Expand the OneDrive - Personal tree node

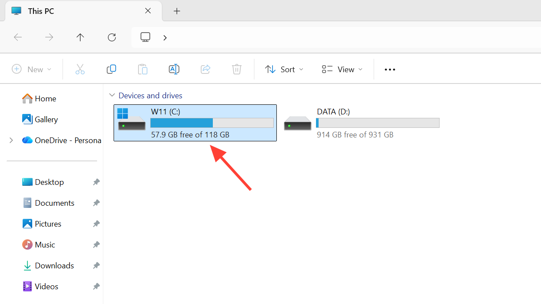pyautogui.click(x=11, y=140)
